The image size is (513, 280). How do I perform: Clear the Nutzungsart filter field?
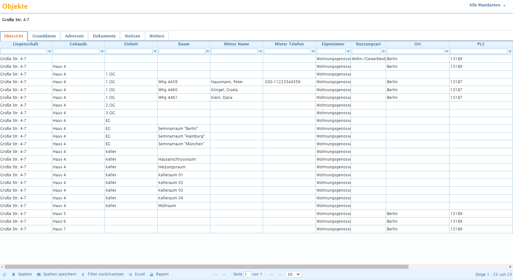(384, 51)
